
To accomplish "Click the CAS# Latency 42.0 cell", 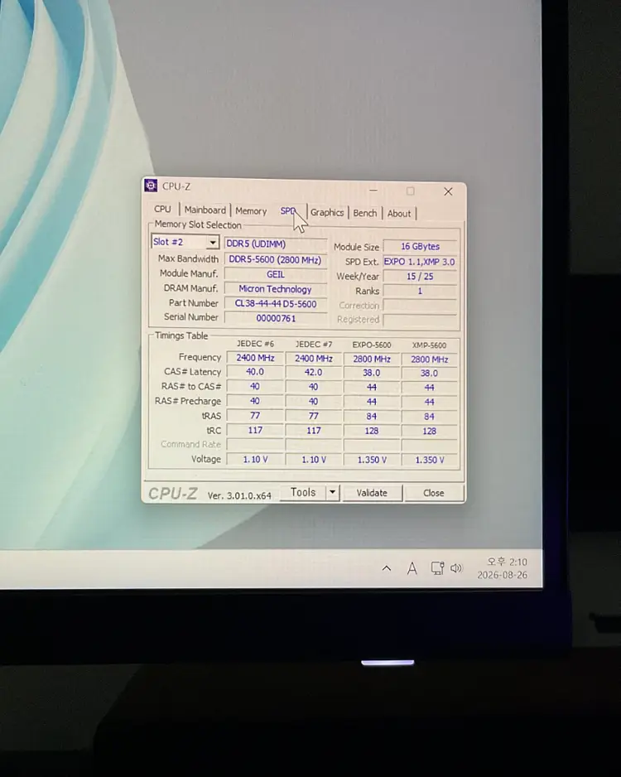I will [x=314, y=372].
